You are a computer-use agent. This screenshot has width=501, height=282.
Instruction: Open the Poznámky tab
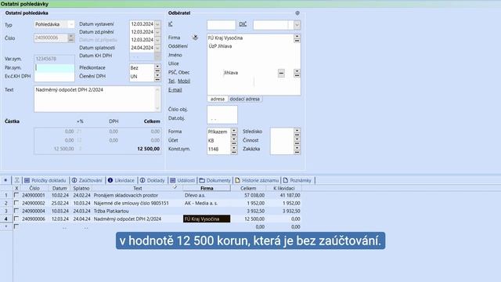[x=297, y=181]
